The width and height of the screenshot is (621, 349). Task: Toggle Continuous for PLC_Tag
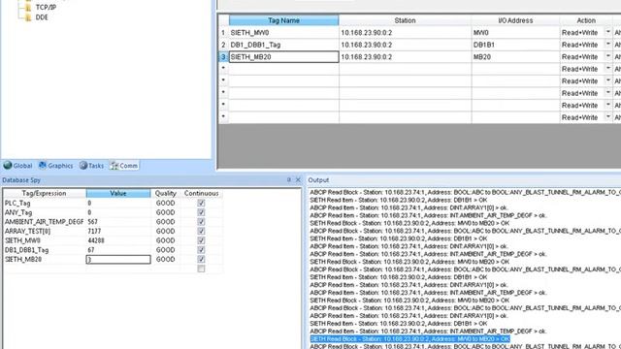point(201,203)
